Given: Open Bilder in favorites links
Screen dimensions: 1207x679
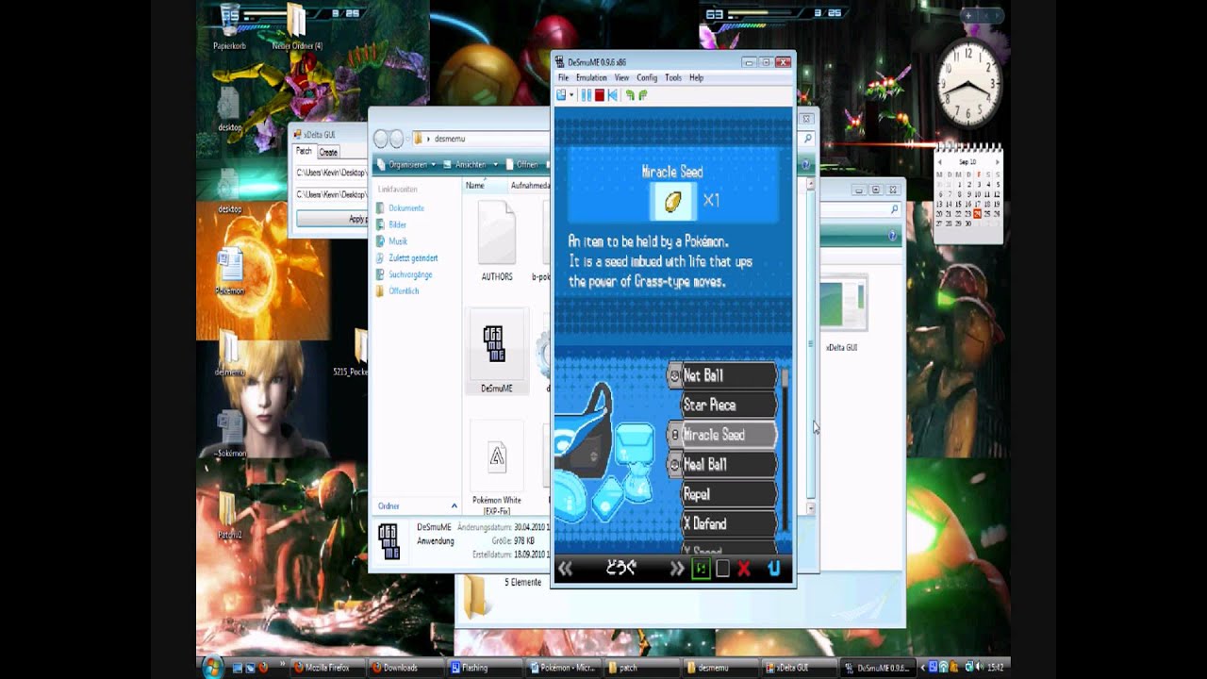Looking at the screenshot, I should tap(390, 224).
